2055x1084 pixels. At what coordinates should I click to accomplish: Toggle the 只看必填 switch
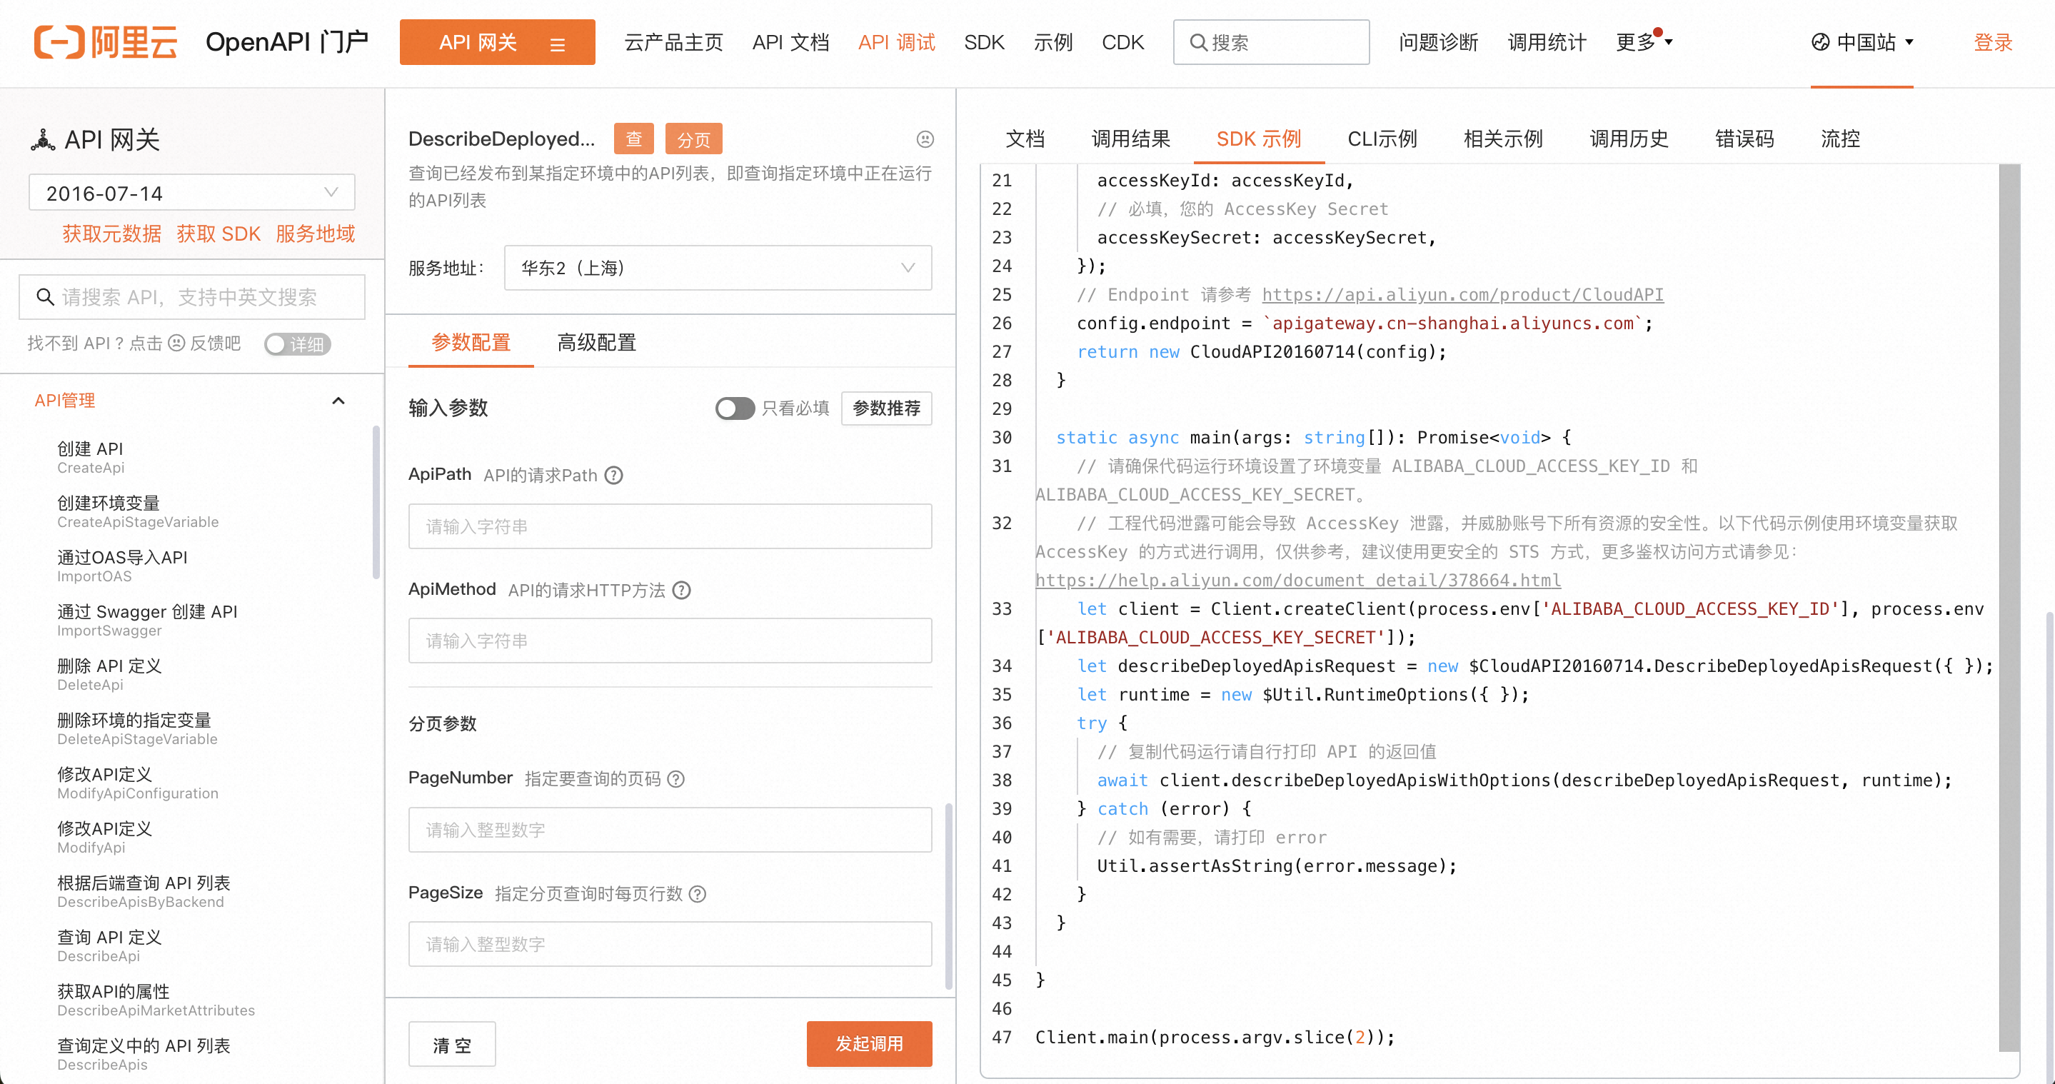click(x=734, y=408)
